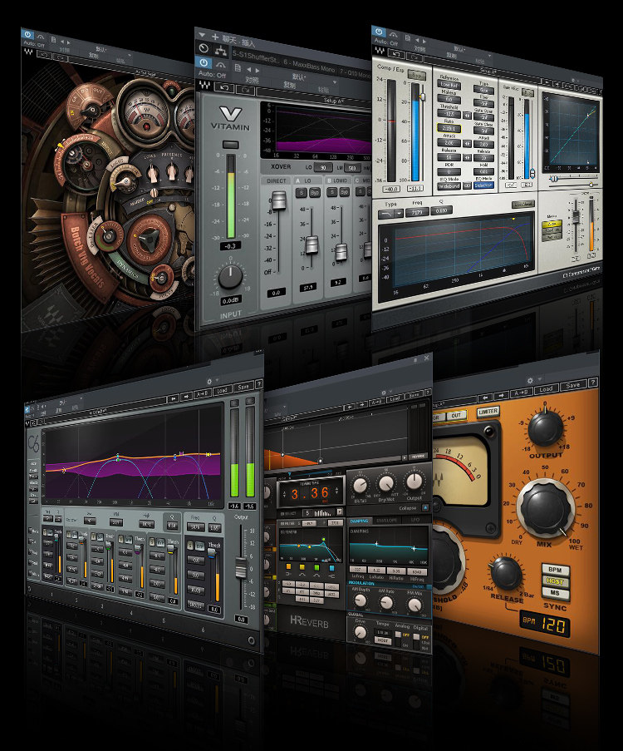Switch to LFO tab in H-Reverb
The image size is (623, 751).
[x=415, y=519]
